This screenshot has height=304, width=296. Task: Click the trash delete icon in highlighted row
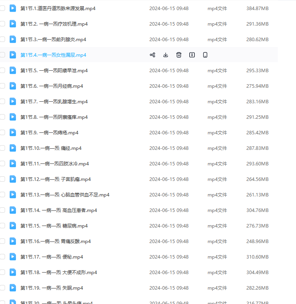click(178, 55)
